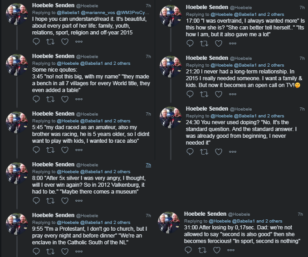Retweet the 21:20 long-term relationship tweet
Screen dimensions: 308x257
click(x=205, y=94)
